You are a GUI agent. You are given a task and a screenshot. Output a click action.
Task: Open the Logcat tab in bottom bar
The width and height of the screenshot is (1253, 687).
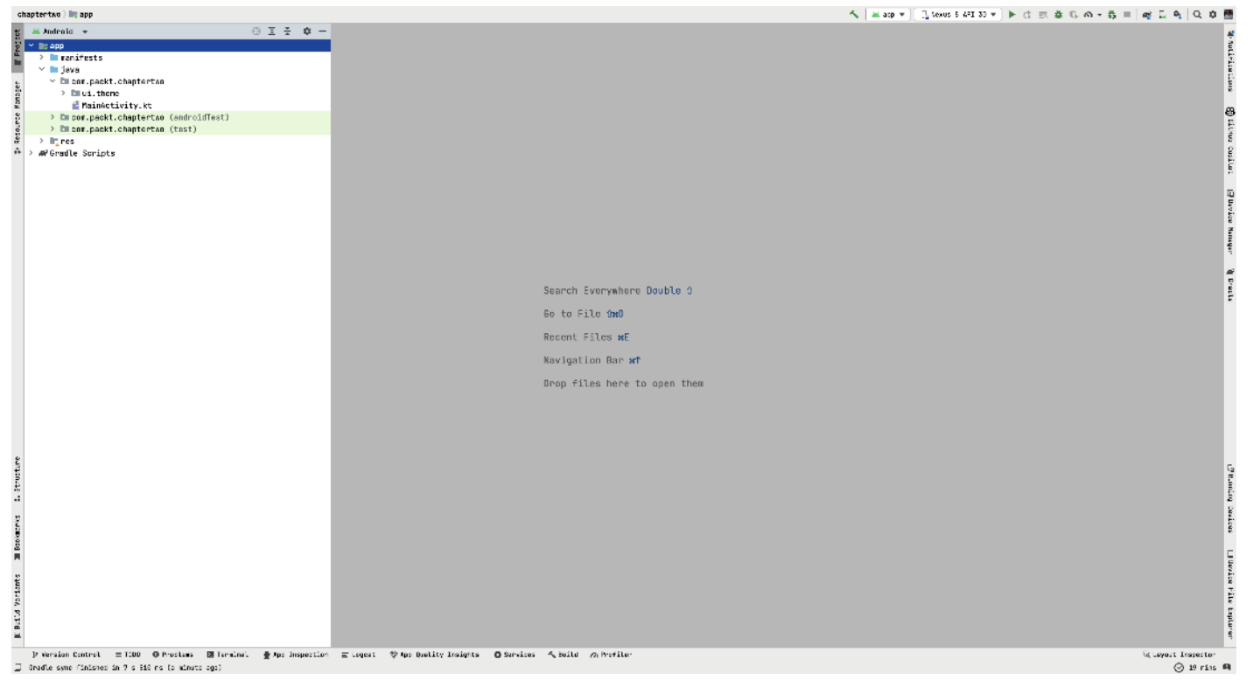point(359,655)
